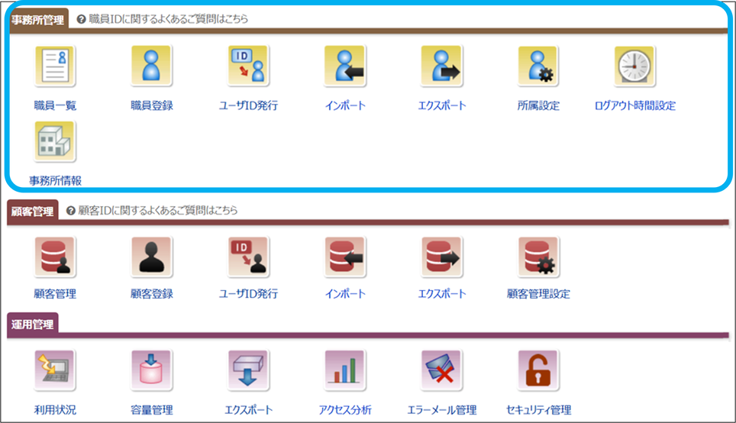Open the 所属設定 affiliation settings icon
The image size is (736, 423).
(538, 66)
